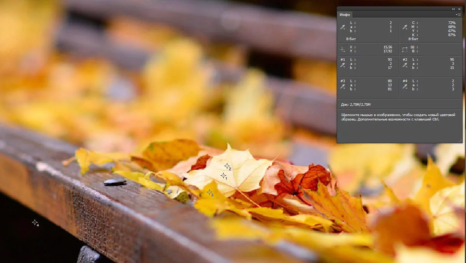Click color sampler marker 4 in dark area
This screenshot has height=263, width=466.
(x=35, y=222)
